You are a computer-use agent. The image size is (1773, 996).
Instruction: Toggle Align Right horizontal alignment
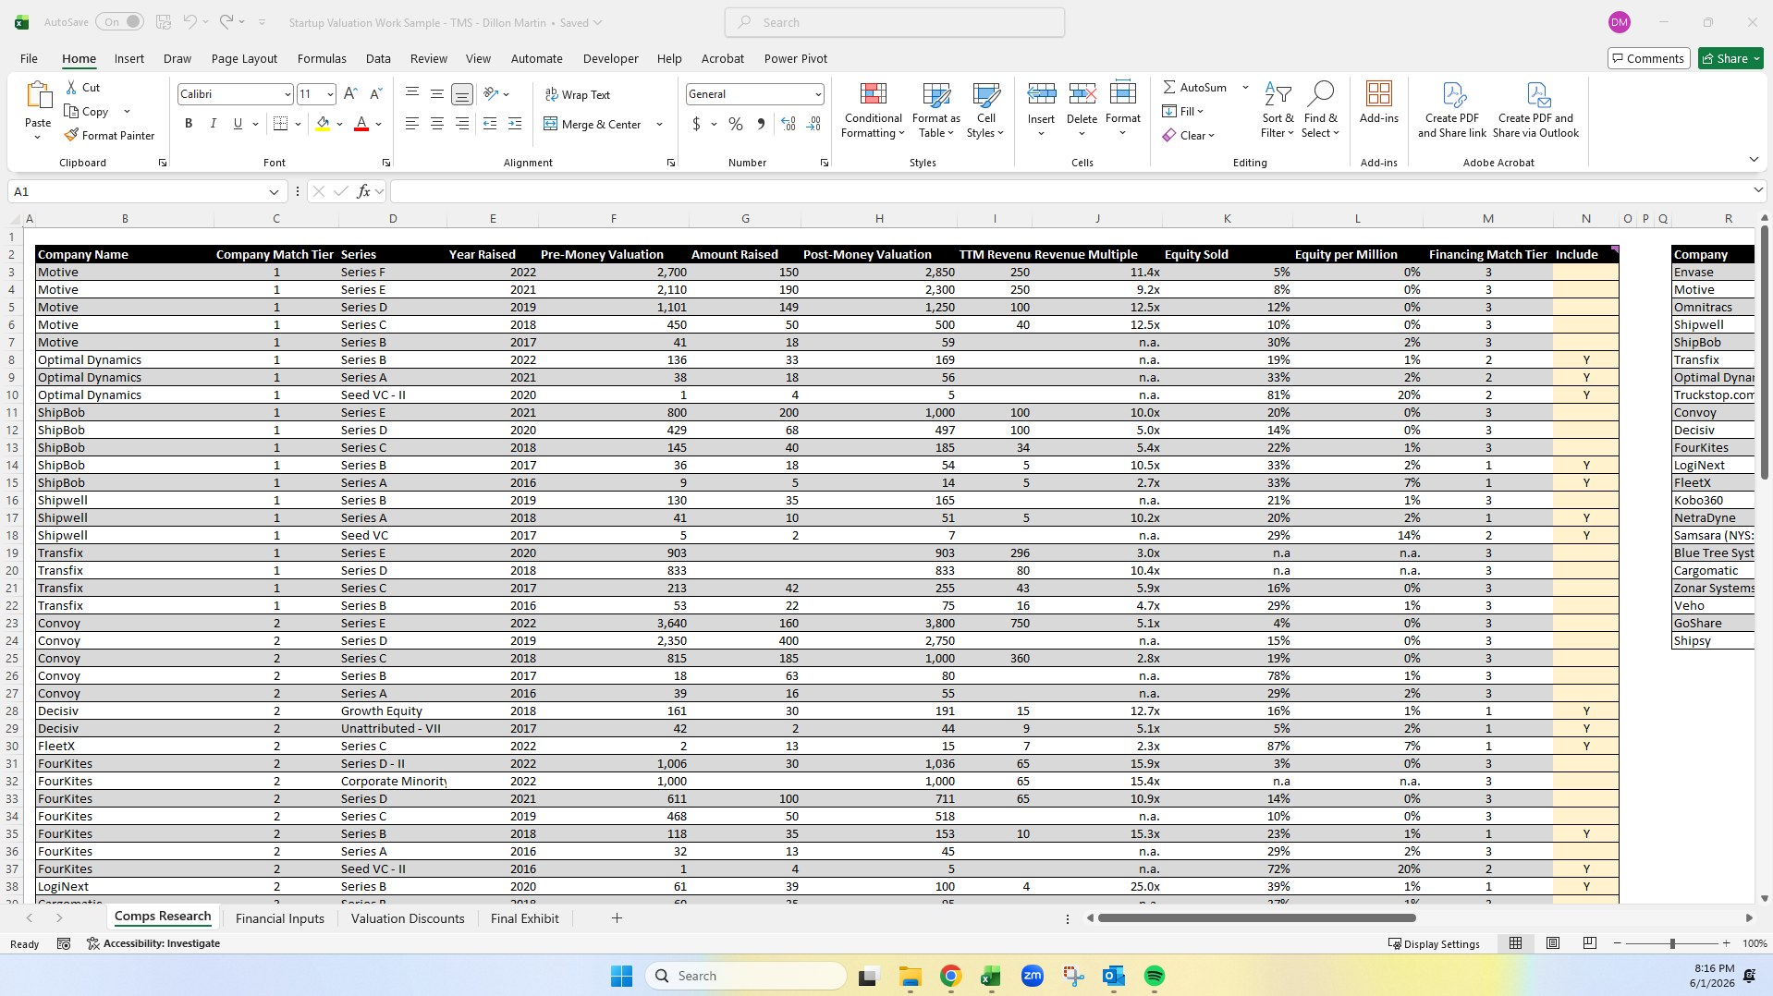[x=462, y=123]
